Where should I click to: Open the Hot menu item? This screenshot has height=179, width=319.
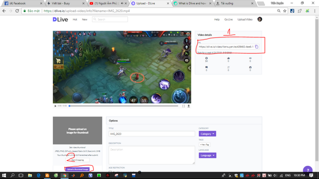coord(75,19)
